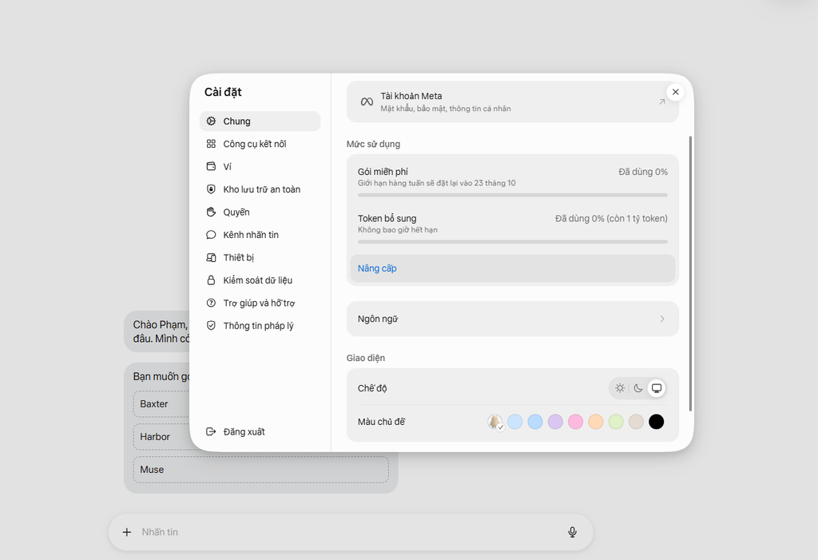Viewport: 818px width, 560px height.
Task: Go to the Quyền section
Action: point(260,212)
